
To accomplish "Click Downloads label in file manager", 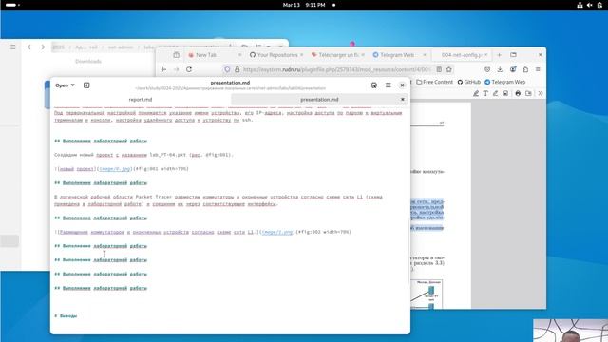I will [88, 61].
